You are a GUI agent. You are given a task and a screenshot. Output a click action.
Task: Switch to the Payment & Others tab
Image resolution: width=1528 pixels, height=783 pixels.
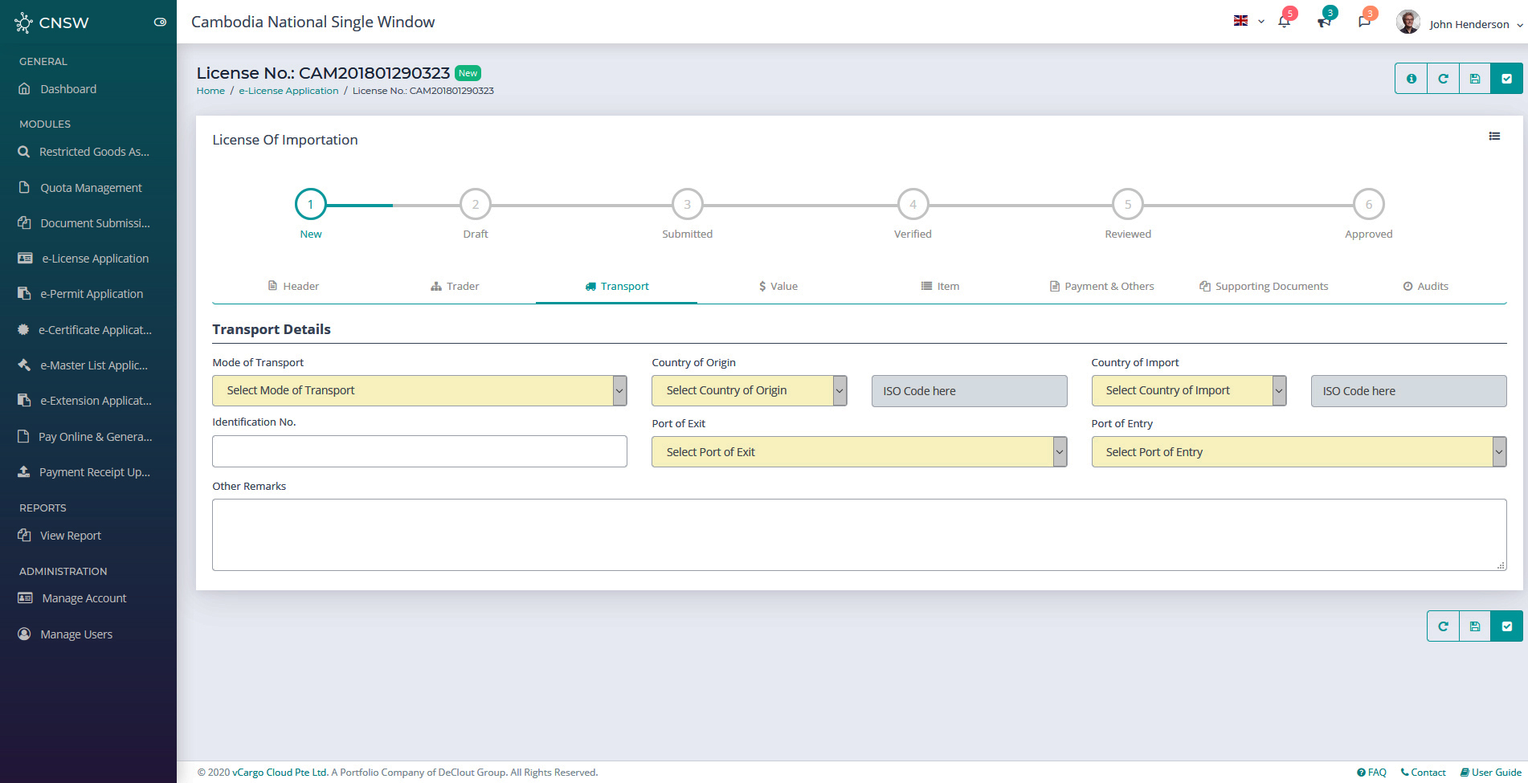coord(1101,287)
